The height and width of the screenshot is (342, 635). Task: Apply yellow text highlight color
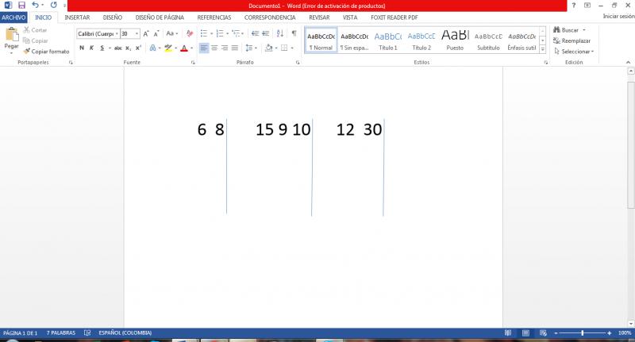pos(168,48)
